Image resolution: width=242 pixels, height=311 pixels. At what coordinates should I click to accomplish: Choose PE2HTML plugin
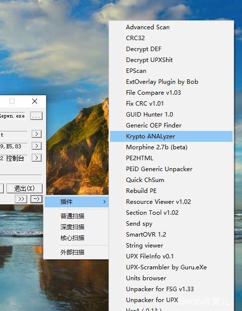click(171, 158)
